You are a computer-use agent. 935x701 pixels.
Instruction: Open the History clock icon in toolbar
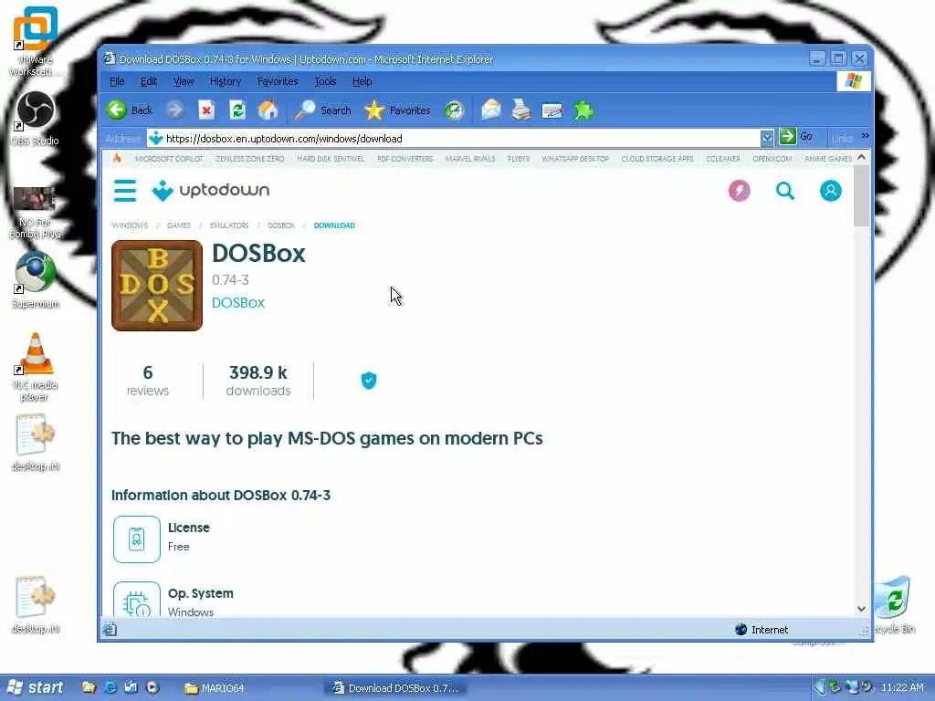tap(455, 110)
